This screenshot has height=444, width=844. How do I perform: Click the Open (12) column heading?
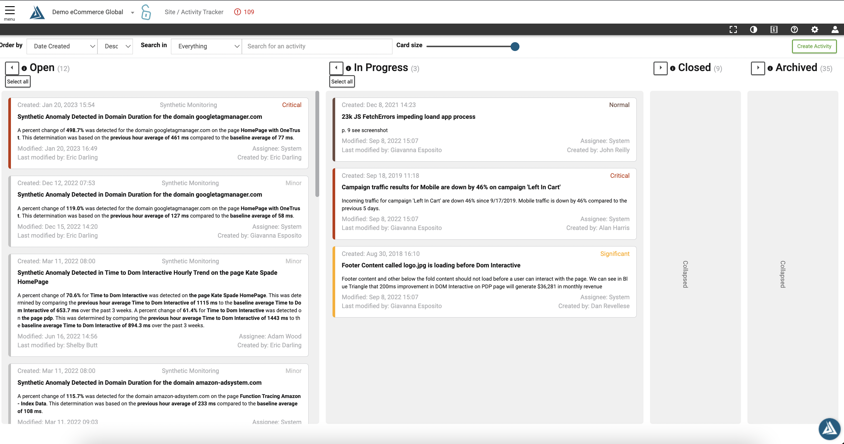(x=50, y=68)
